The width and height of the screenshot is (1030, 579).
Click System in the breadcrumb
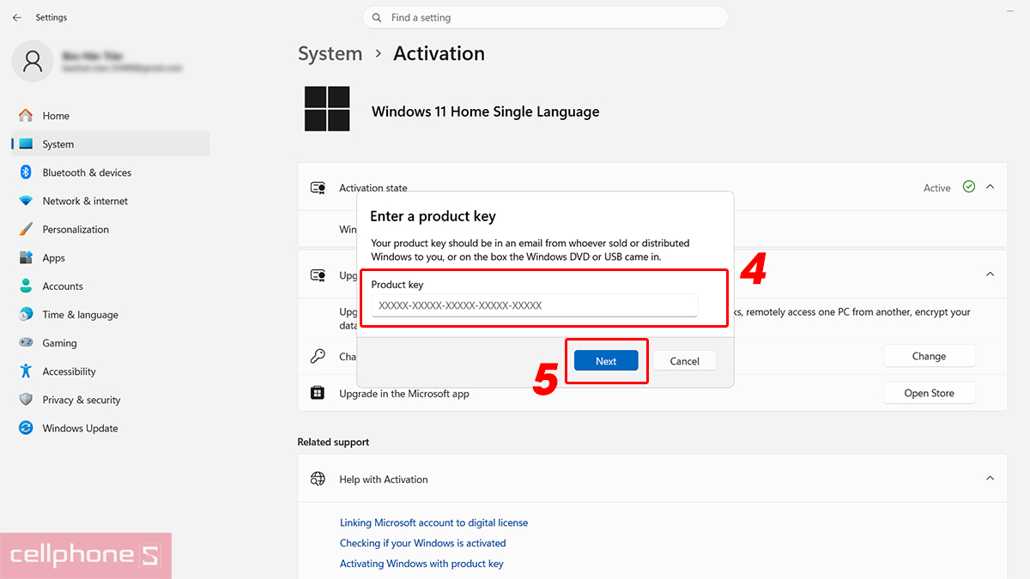pyautogui.click(x=330, y=53)
